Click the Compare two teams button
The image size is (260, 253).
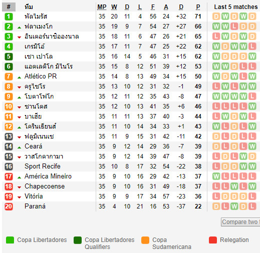[240, 222]
